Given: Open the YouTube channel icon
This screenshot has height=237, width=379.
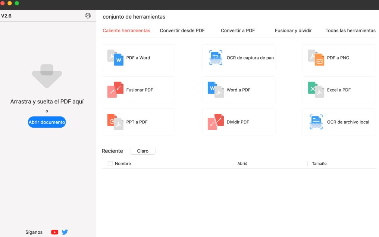Looking at the screenshot, I should [54, 232].
